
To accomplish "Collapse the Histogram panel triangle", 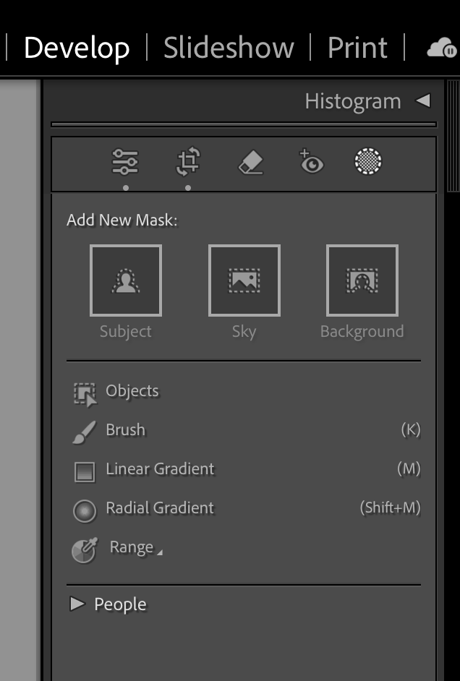I will coord(423,100).
